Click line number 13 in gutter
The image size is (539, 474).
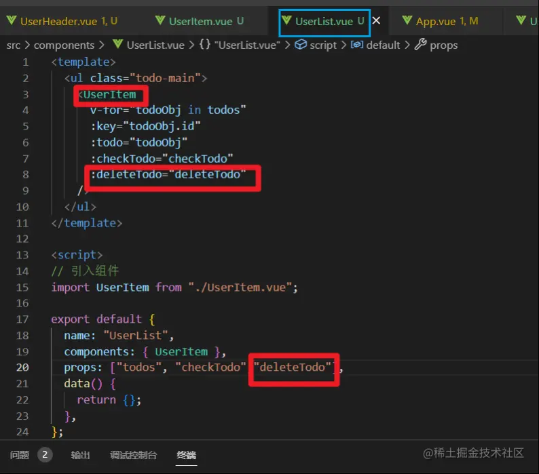(22, 255)
